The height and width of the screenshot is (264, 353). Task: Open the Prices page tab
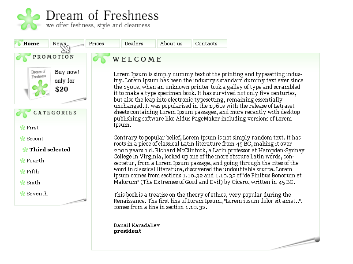pyautogui.click(x=97, y=44)
